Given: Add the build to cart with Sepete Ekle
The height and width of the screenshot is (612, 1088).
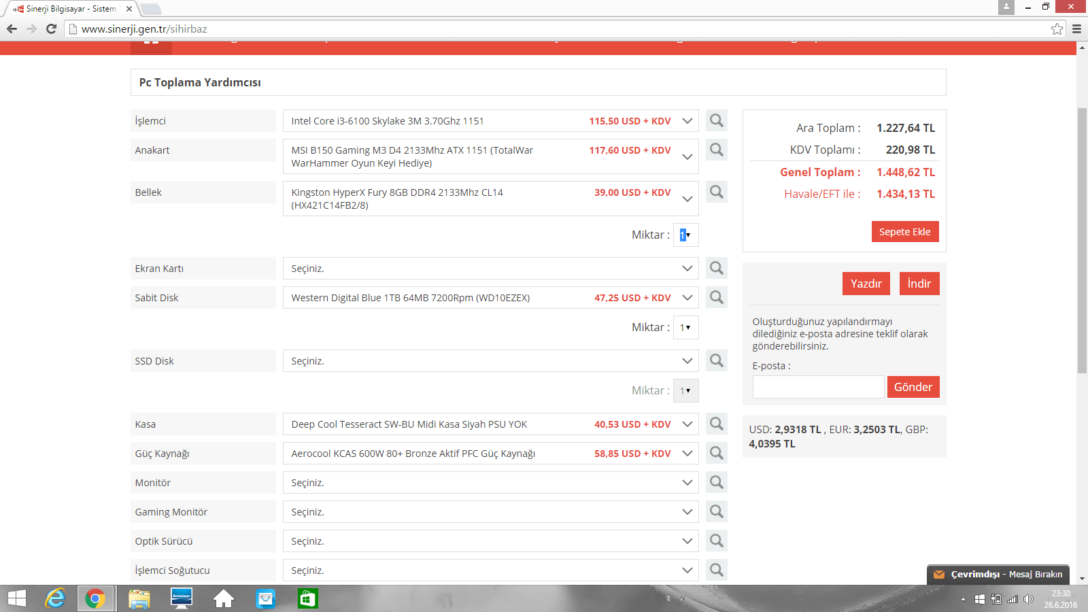Looking at the screenshot, I should coord(905,232).
